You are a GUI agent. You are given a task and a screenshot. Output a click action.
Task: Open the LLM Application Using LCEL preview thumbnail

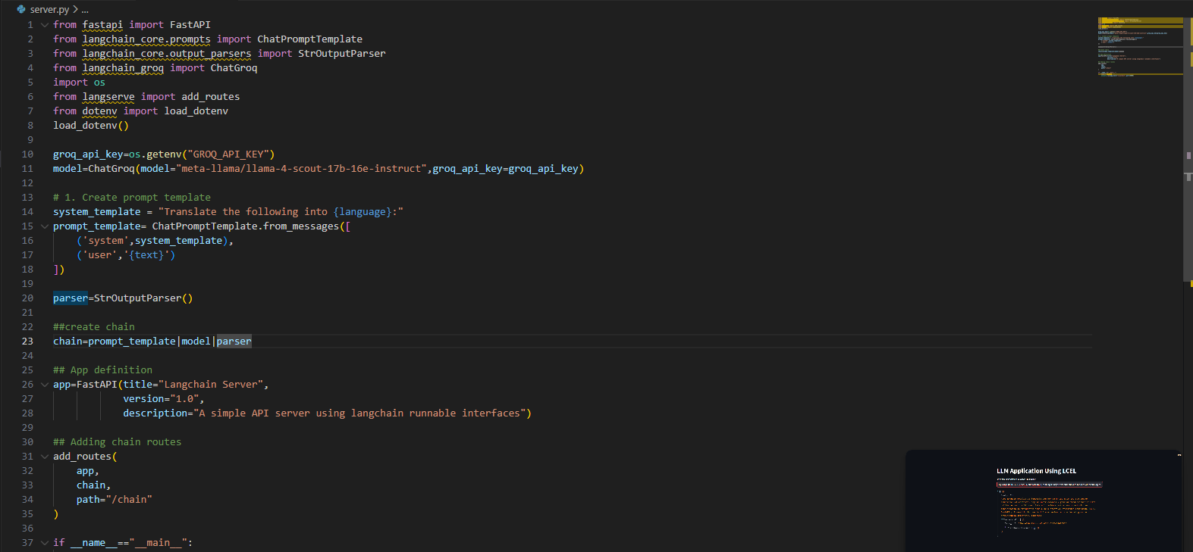click(1044, 501)
